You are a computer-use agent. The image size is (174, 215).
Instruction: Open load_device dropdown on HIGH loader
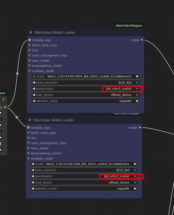(x=86, y=95)
